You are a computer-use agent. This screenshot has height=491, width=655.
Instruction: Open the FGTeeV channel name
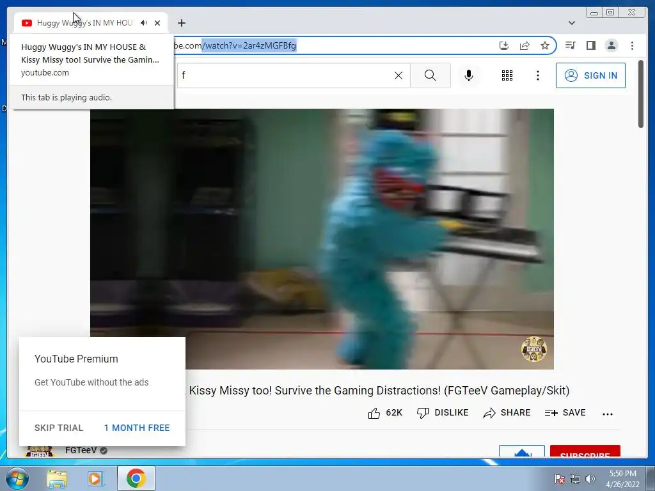[x=81, y=451]
